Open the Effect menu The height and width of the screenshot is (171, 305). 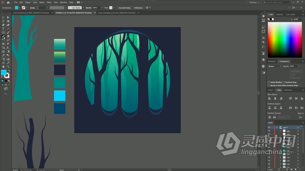[49, 2]
